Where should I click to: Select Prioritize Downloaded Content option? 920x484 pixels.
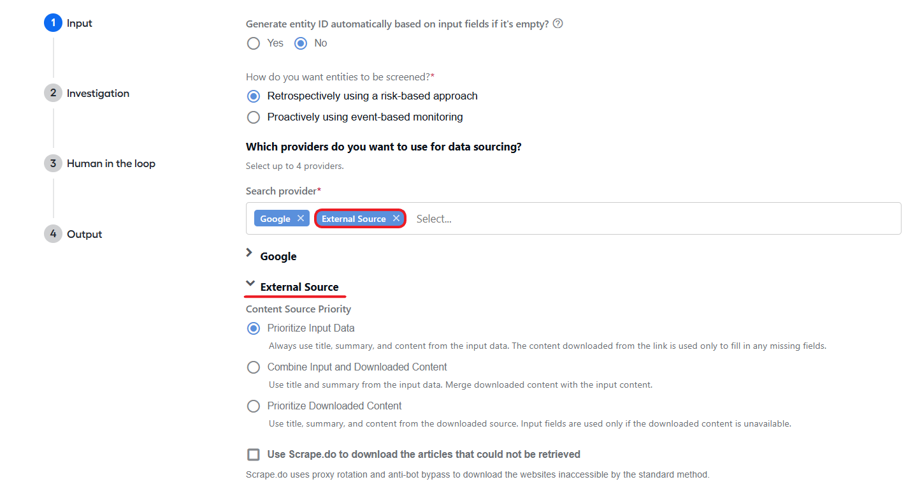254,406
